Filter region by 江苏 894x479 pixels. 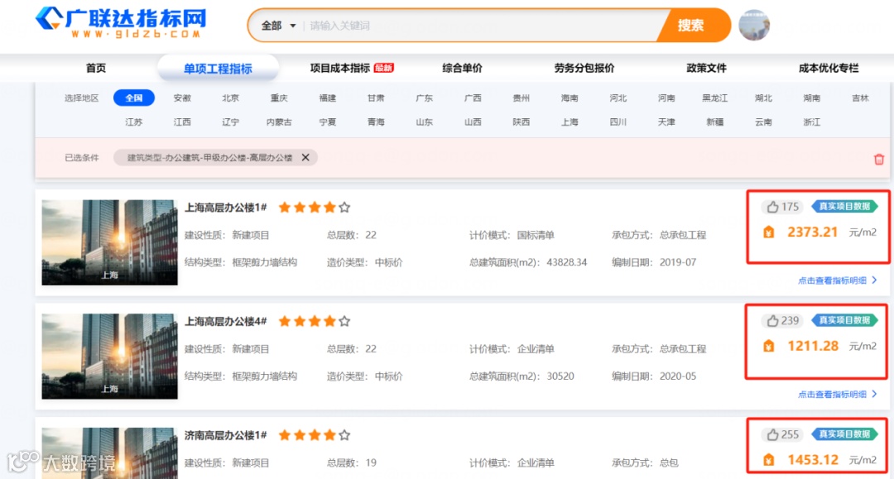tap(134, 122)
